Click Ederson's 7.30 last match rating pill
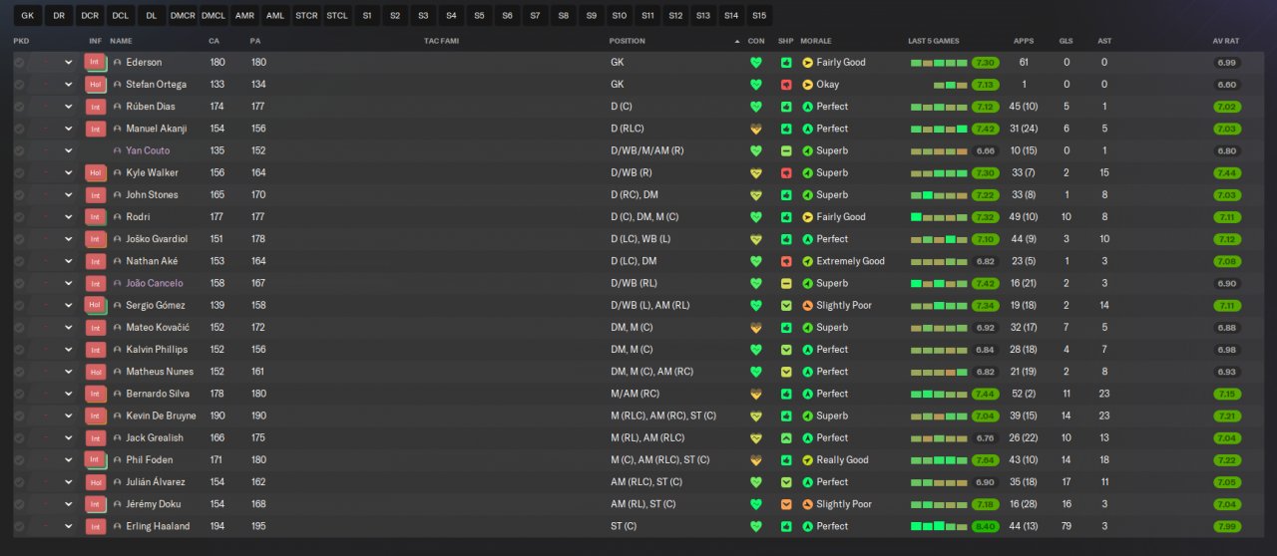This screenshot has height=556, width=1277. coord(986,62)
